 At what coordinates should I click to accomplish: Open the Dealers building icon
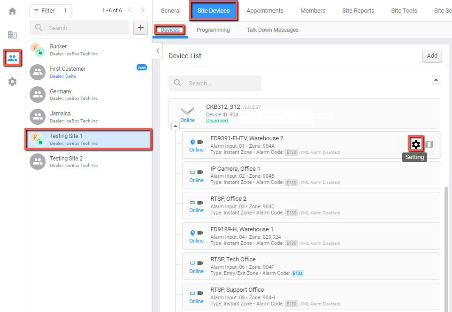tap(12, 35)
